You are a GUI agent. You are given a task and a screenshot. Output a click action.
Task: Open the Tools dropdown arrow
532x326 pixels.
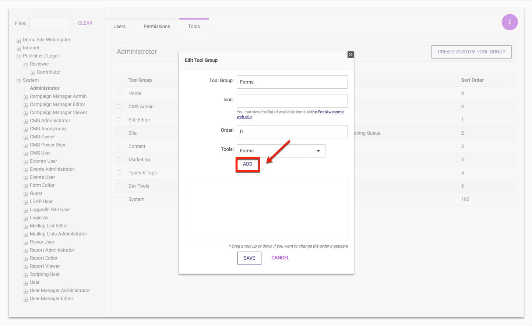click(x=318, y=151)
